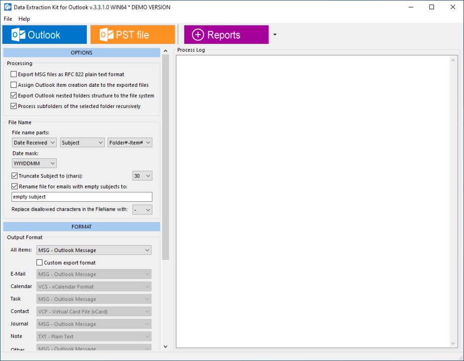Click the Reports button

227,35
